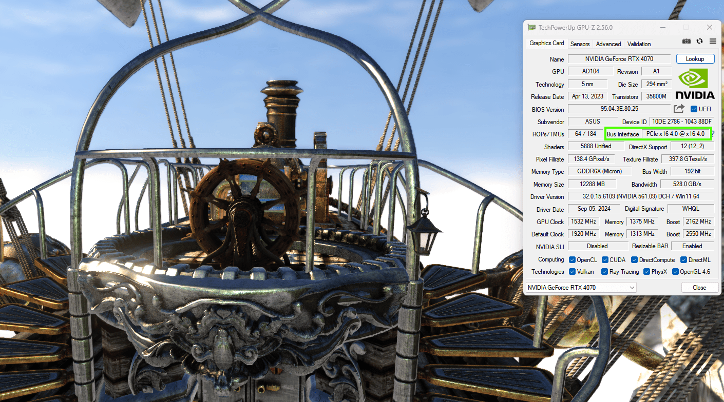The width and height of the screenshot is (724, 402).
Task: Toggle the OpenCL checkbox
Action: point(571,260)
